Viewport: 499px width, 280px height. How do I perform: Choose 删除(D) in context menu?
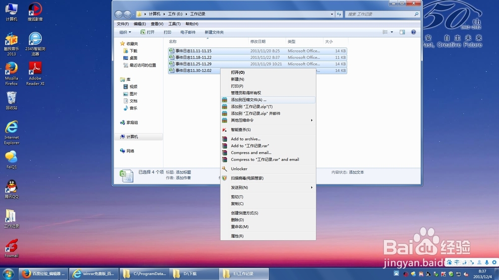(x=268, y=220)
